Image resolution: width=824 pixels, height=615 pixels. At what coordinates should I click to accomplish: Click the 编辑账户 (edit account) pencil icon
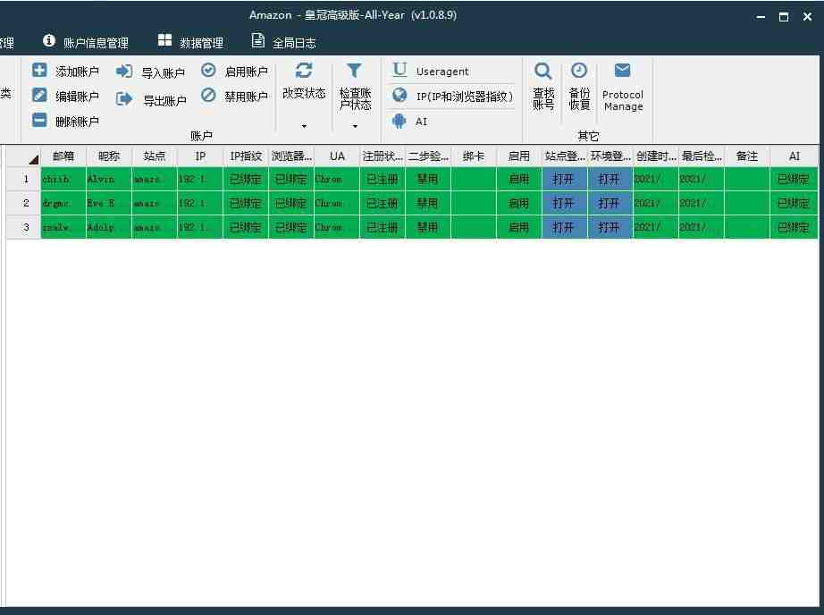(x=40, y=96)
